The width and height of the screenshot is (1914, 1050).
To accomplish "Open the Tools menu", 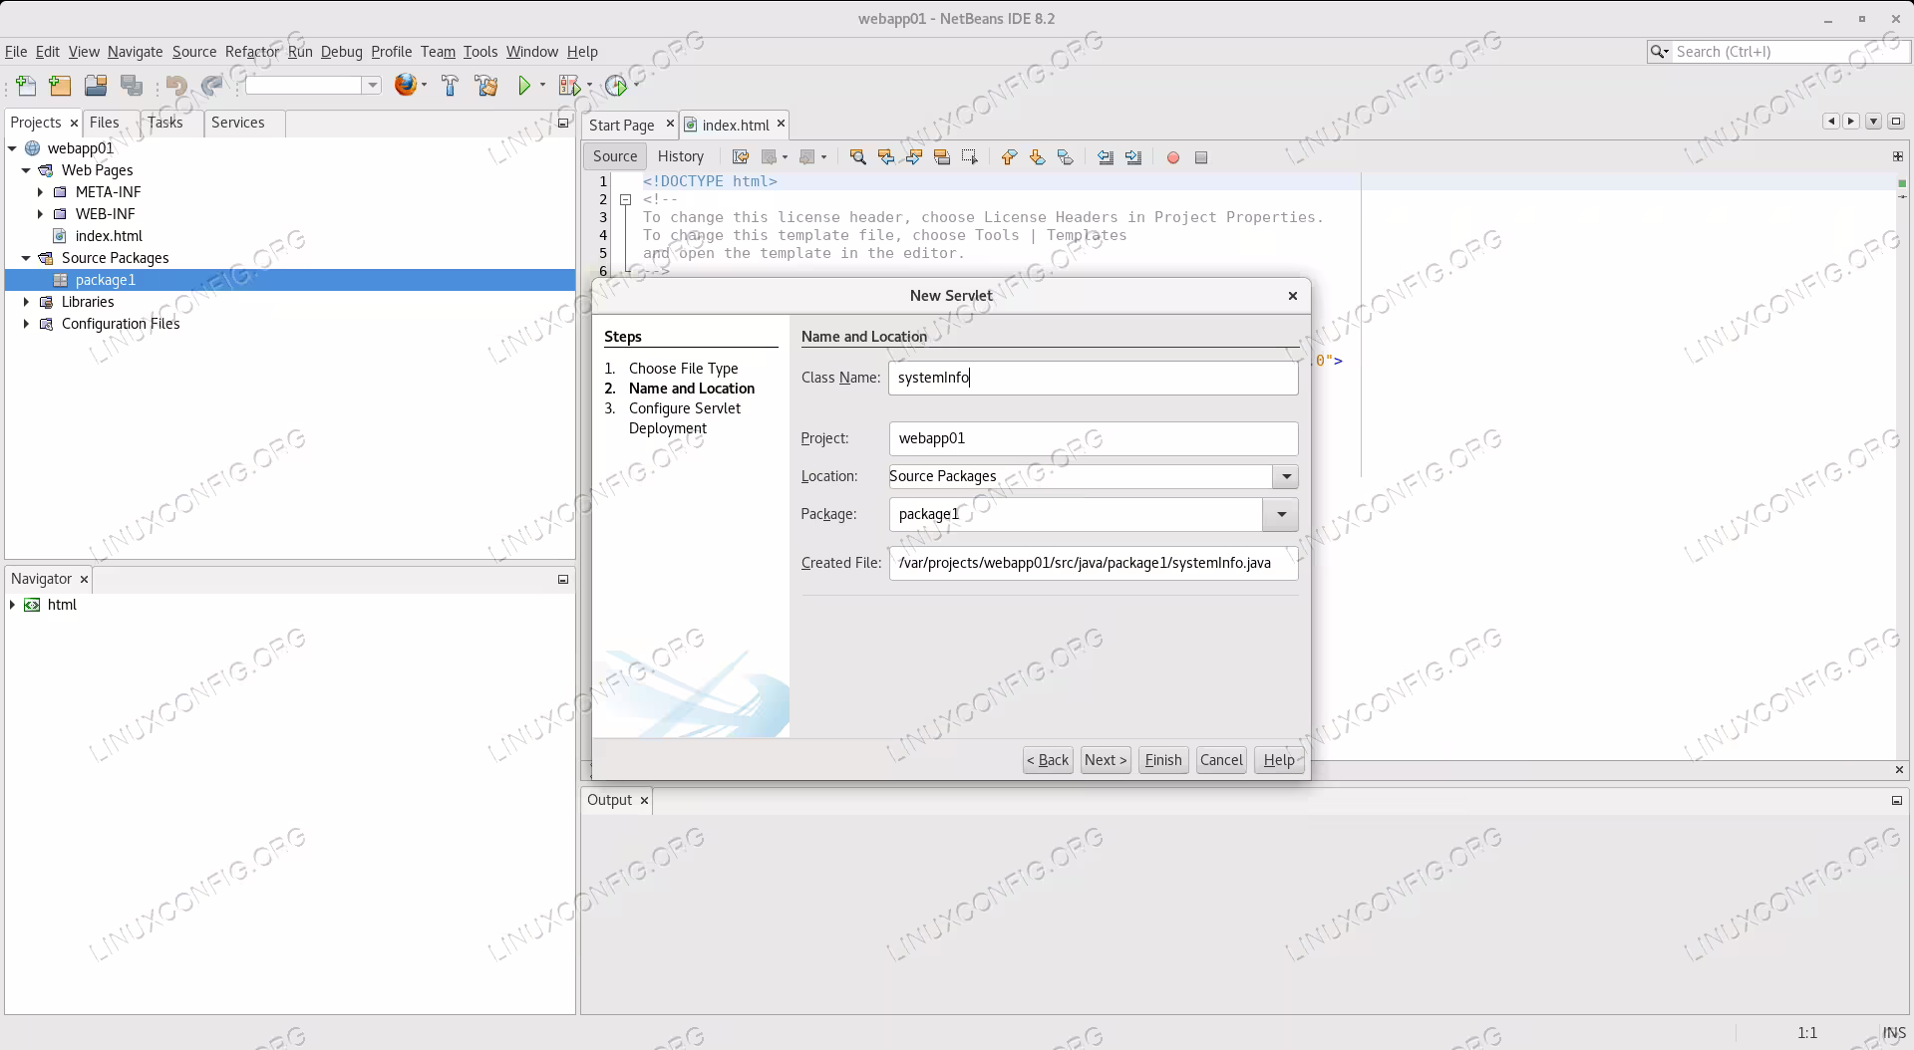I will [x=479, y=52].
